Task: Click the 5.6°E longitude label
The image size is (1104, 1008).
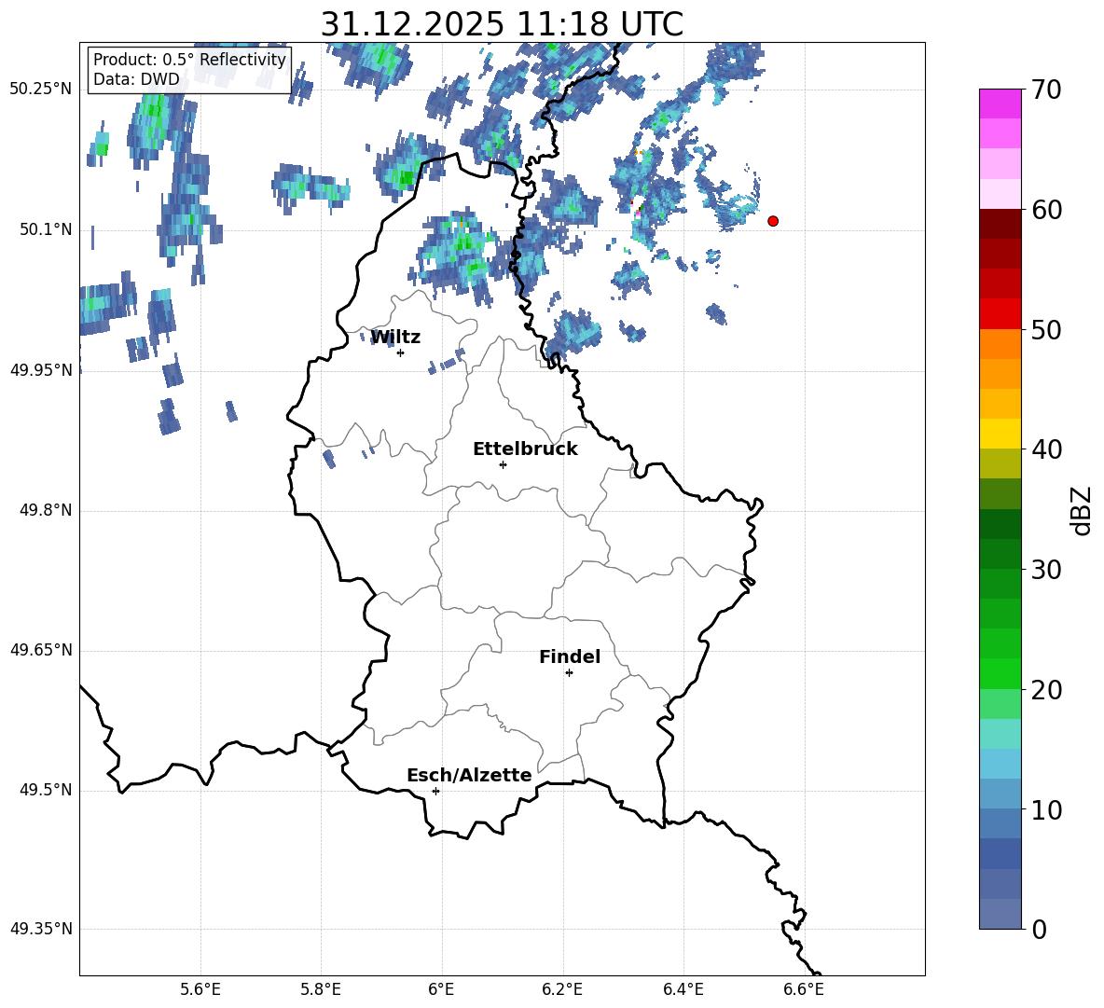Action: click(200, 989)
